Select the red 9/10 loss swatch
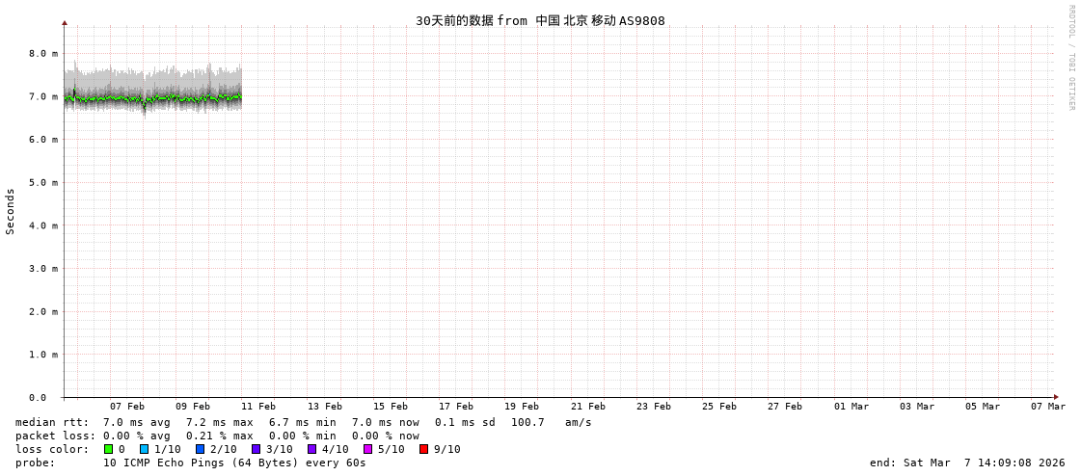Screen dimensions: 1081x476 (x=423, y=449)
